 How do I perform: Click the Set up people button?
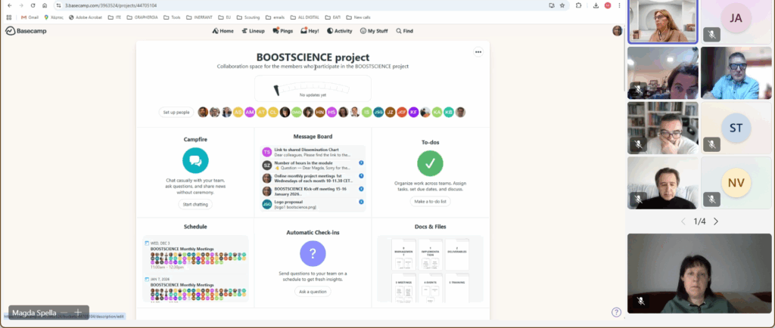176,112
